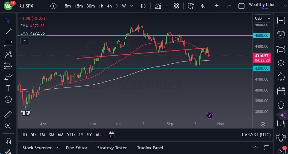
Task: Toggle the fullscreen layout square
Action: coord(241,6)
